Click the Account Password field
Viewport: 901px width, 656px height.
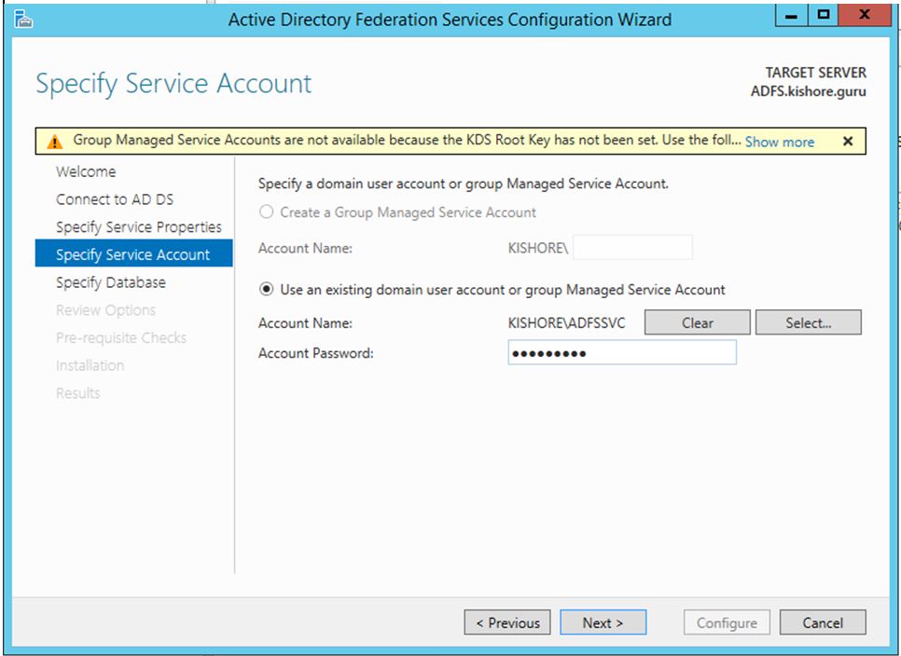tap(621, 353)
